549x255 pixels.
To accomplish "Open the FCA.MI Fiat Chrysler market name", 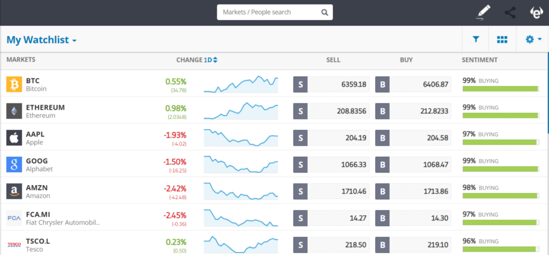I will pyautogui.click(x=63, y=218).
